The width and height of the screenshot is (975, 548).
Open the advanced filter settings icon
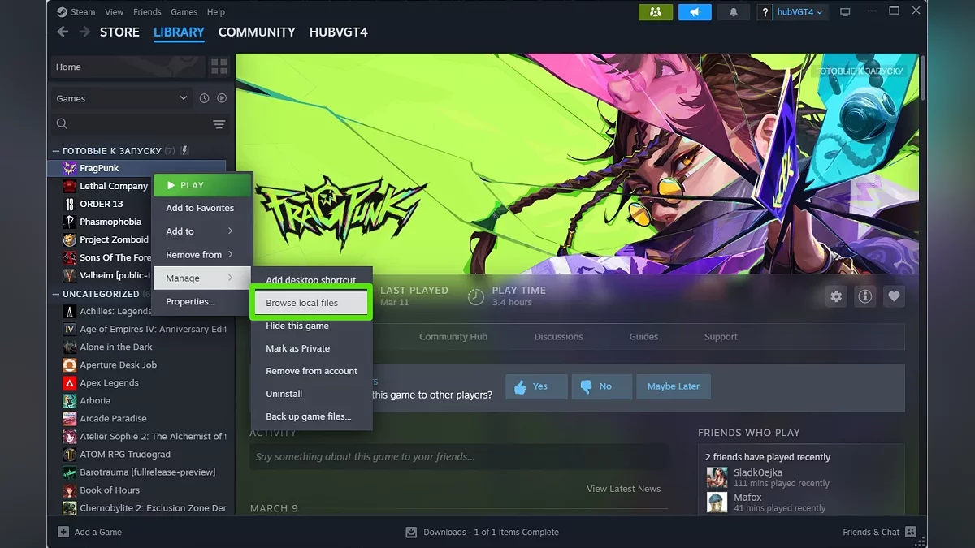coord(219,124)
